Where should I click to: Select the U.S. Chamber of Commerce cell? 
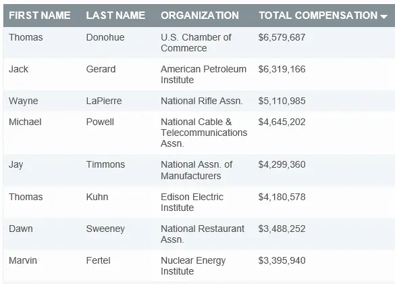[x=196, y=43]
